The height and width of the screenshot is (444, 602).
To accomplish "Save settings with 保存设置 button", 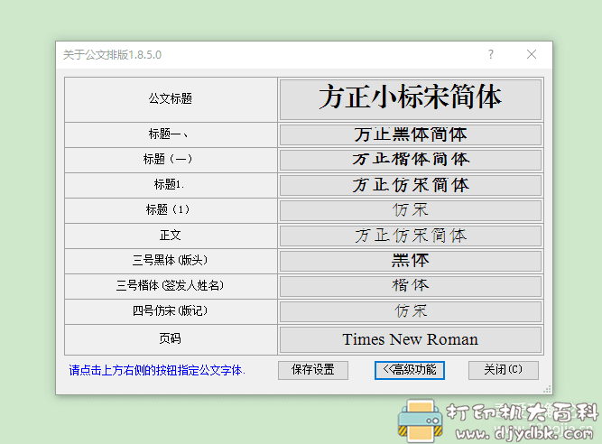I will [x=313, y=370].
